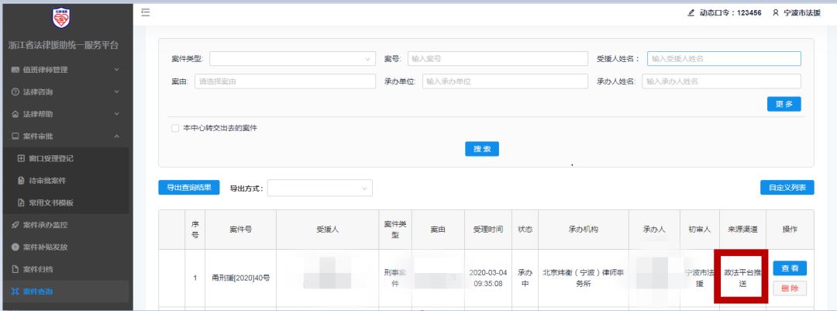Click the 查看 button in row 1
The height and width of the screenshot is (311, 837).
point(790,268)
